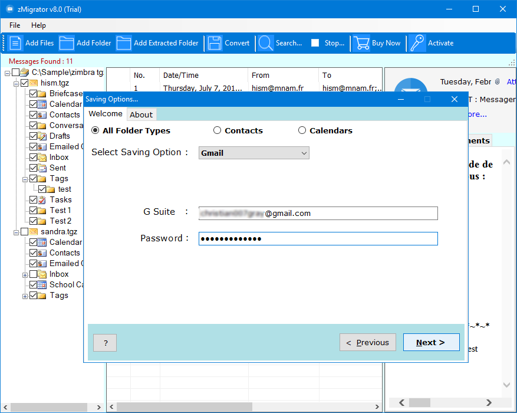This screenshot has width=517, height=413.
Task: Click the Password input field
Action: 318,238
